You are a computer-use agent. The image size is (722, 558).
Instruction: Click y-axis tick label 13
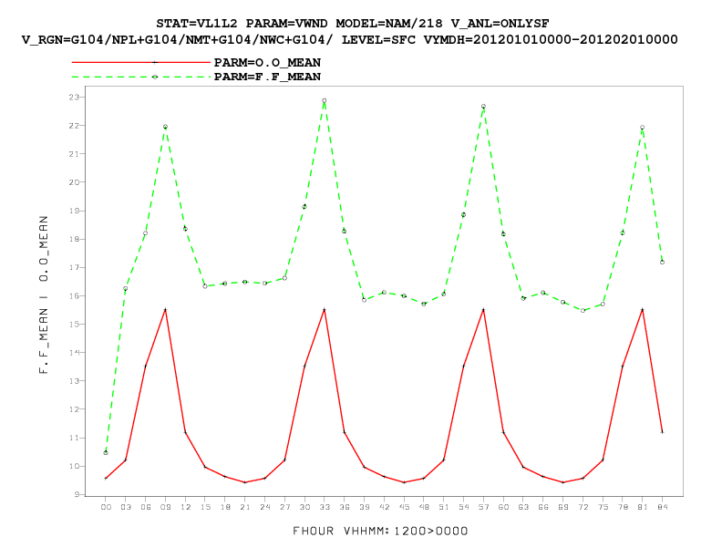click(74, 381)
